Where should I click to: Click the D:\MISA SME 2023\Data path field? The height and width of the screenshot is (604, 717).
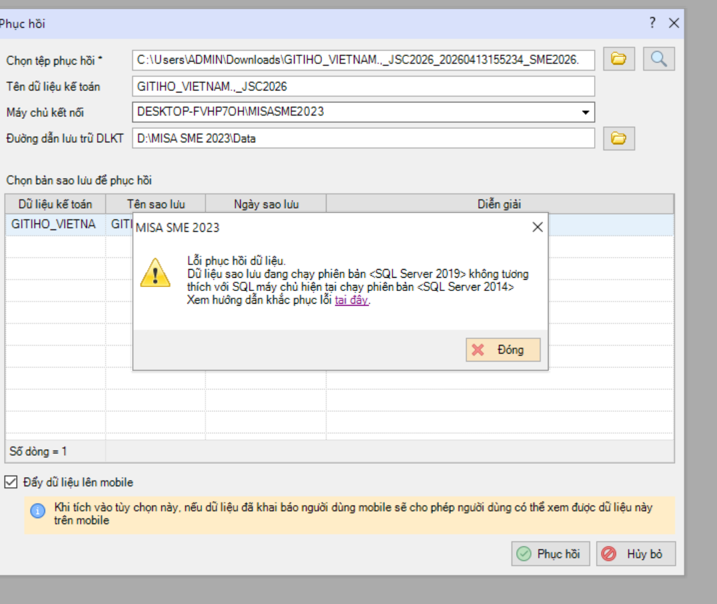pyautogui.click(x=364, y=138)
